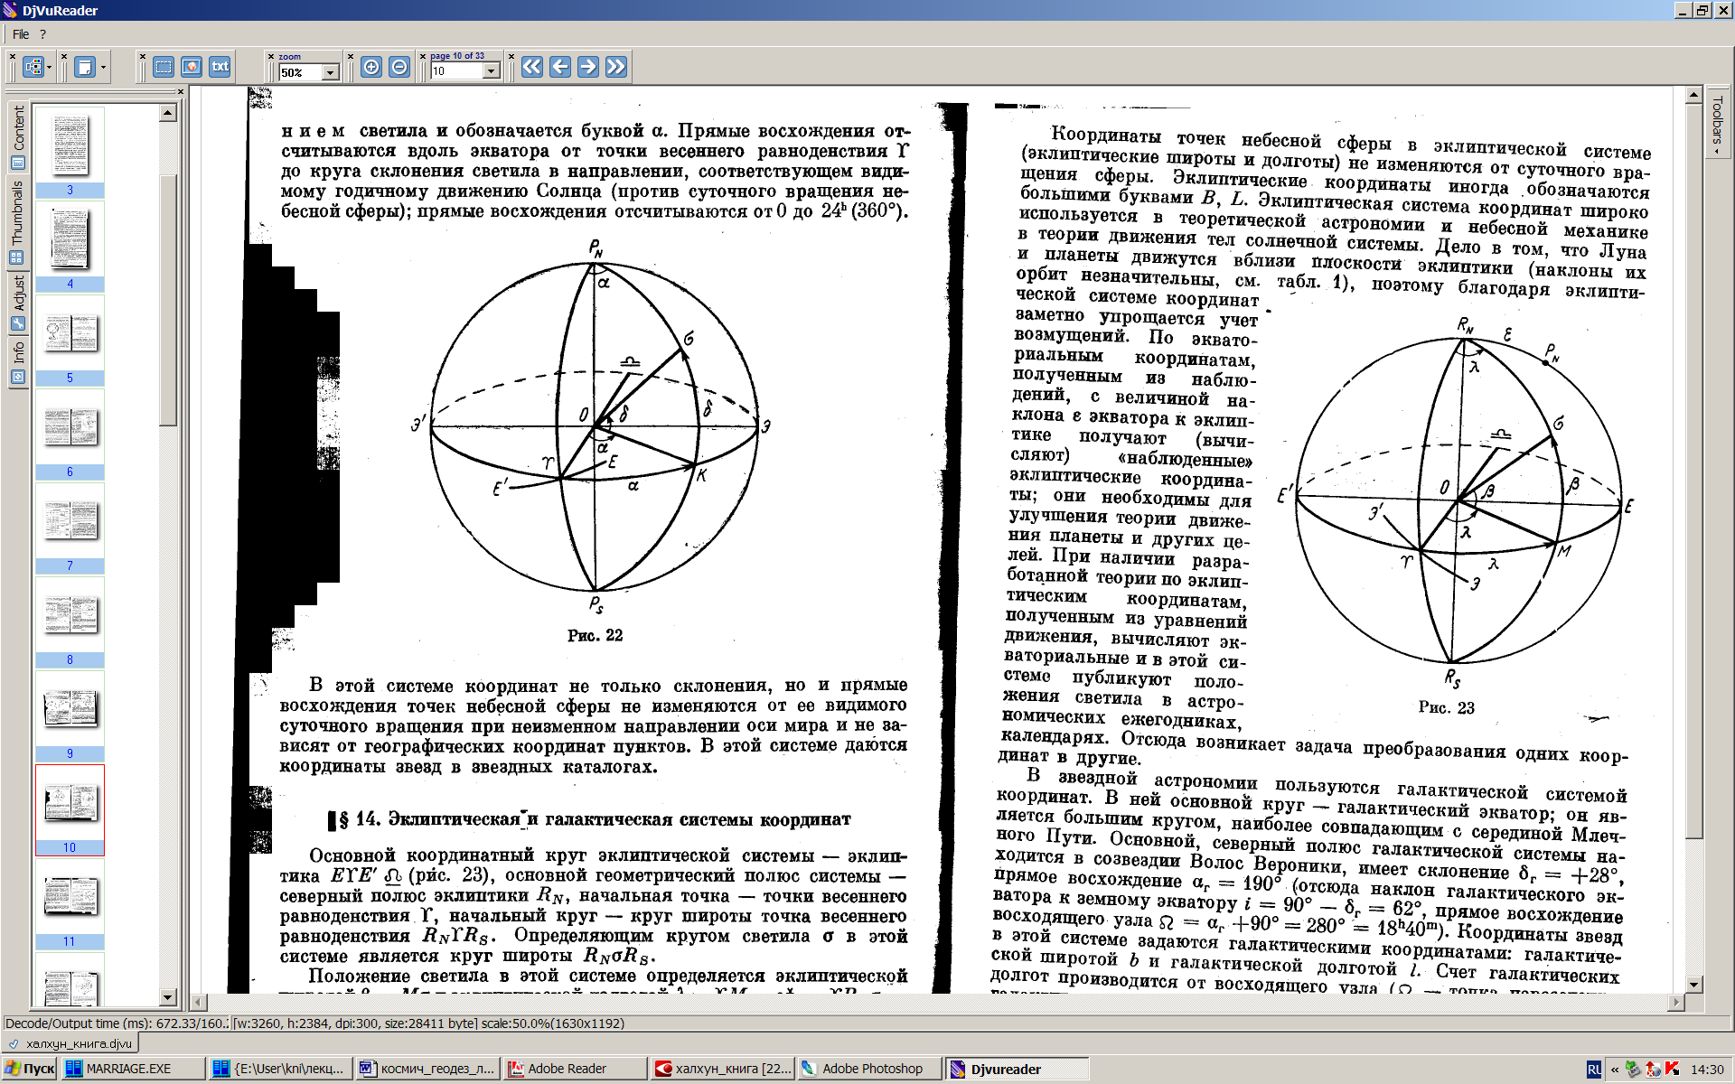Select page 3 thumbnail

tap(70, 152)
